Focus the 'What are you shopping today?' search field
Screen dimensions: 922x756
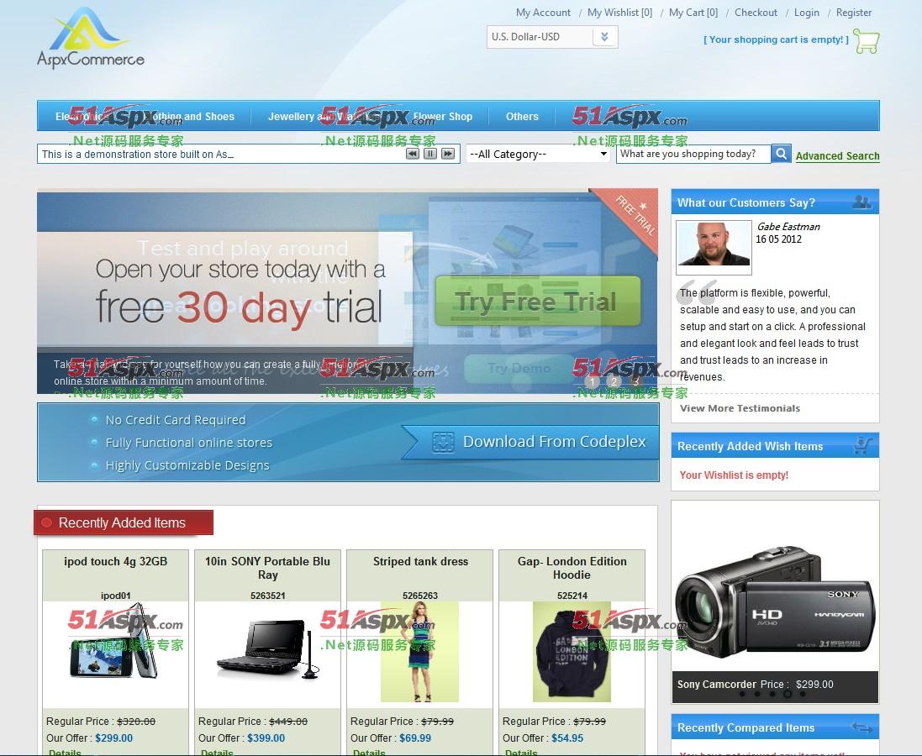tap(694, 154)
